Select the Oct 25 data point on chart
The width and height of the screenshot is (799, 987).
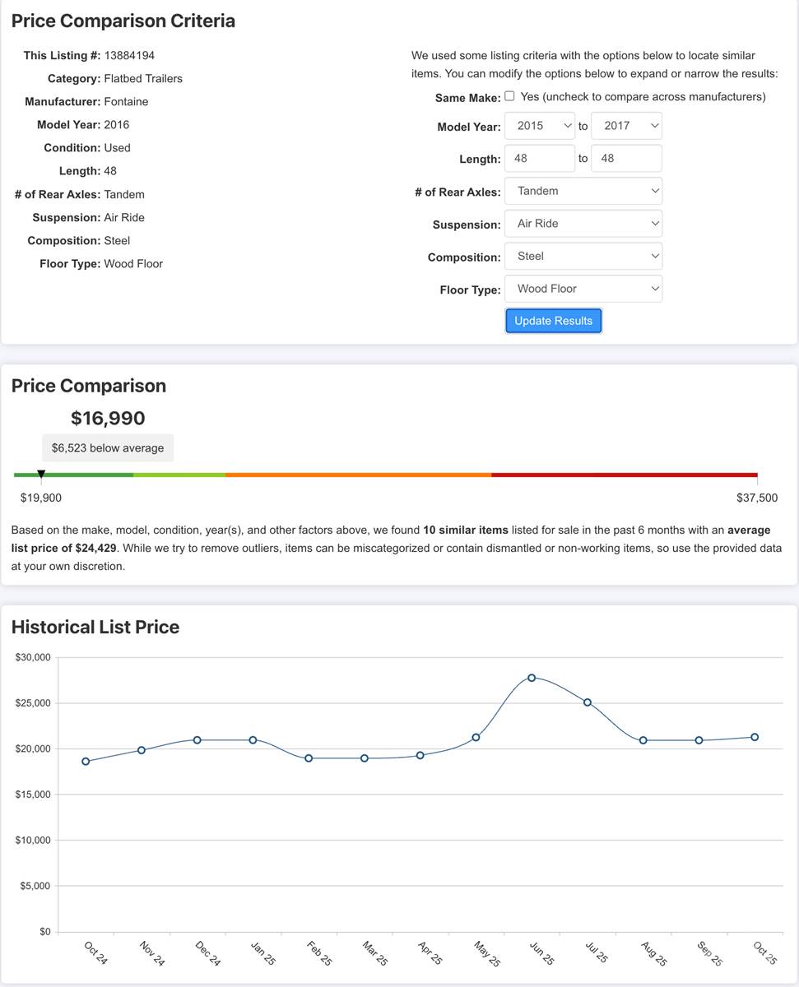point(755,737)
